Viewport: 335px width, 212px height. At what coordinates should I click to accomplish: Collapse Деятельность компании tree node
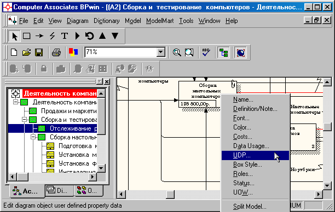tap(16, 102)
